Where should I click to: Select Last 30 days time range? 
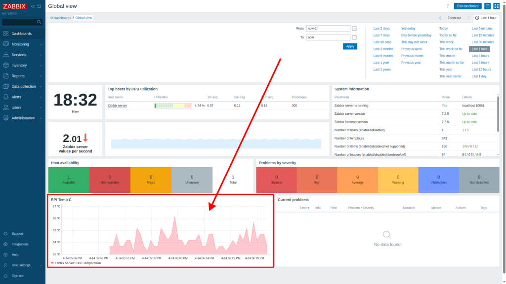(x=382, y=42)
